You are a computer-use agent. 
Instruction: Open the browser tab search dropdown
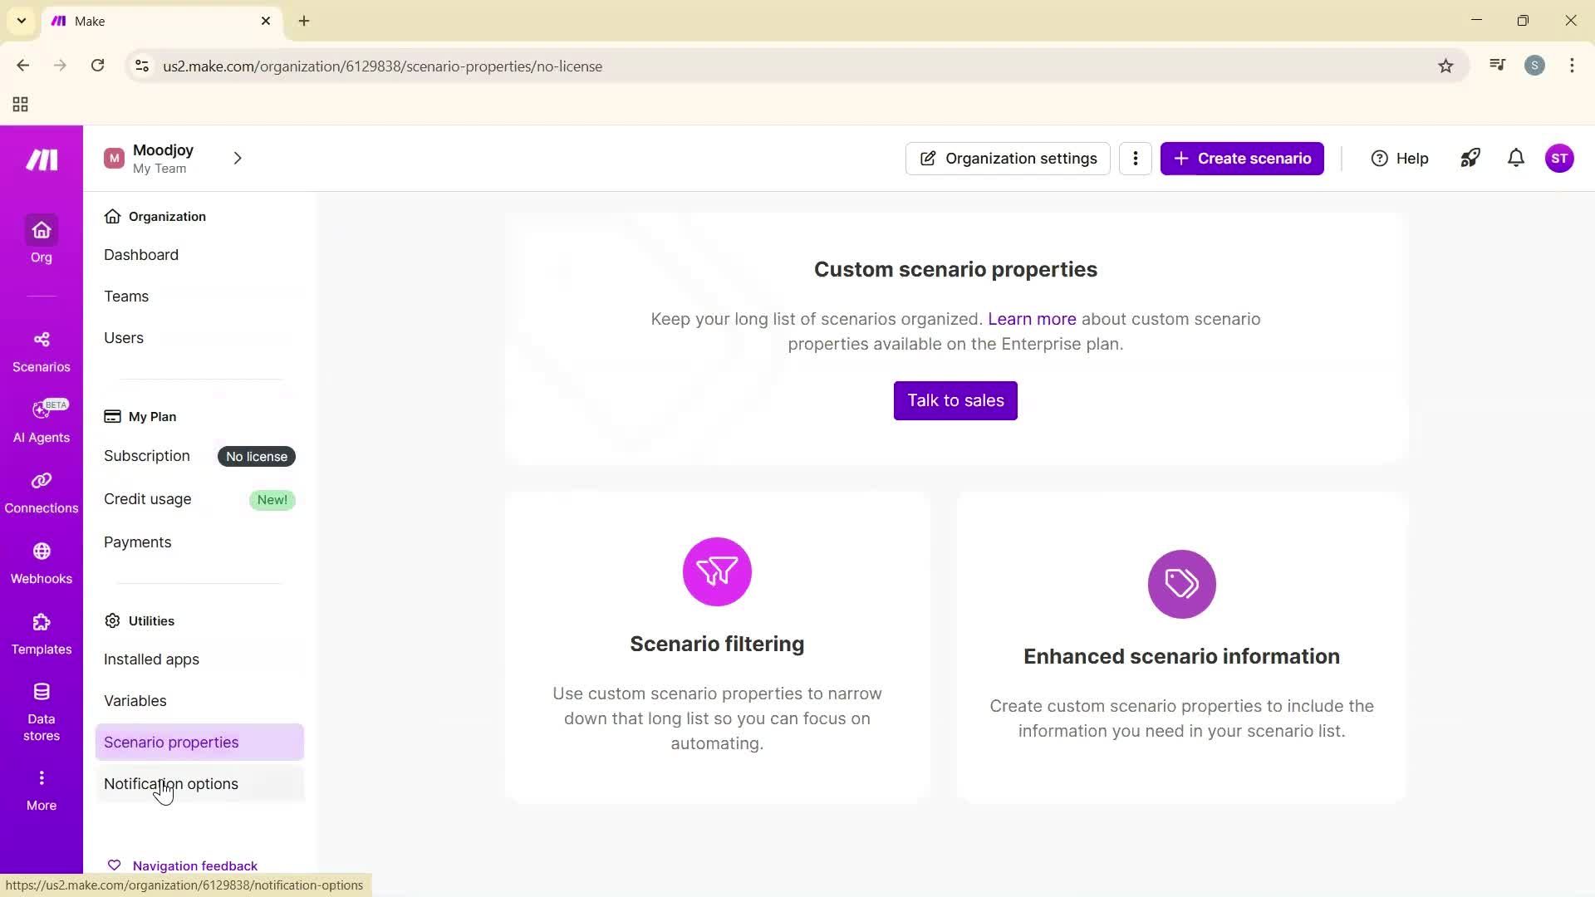point(21,21)
